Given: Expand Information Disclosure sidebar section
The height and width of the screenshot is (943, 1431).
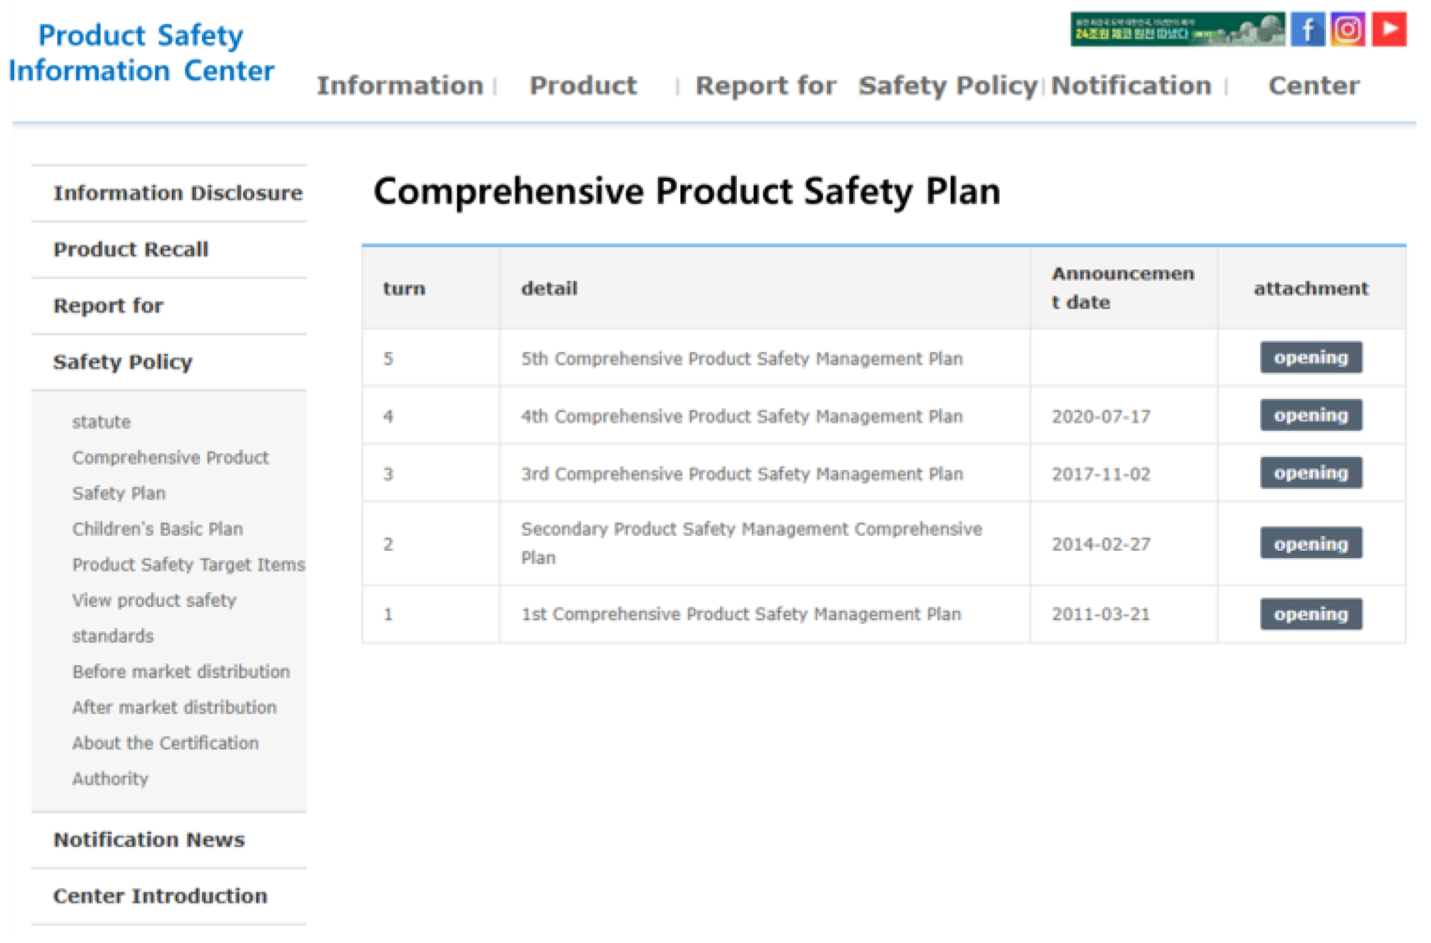Looking at the screenshot, I should click(177, 194).
